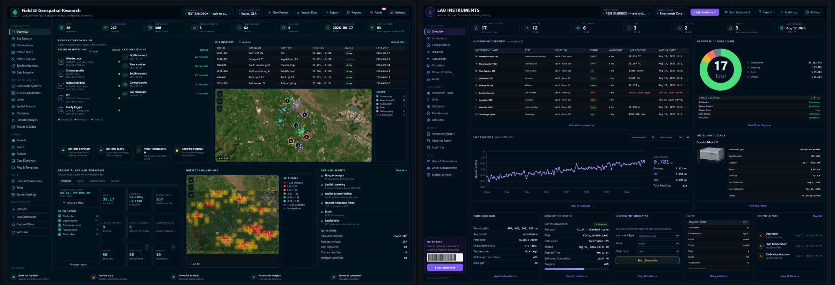This screenshot has height=285, width=835.
Task: Pause live readings in Lab Instruments
Action: point(687,137)
